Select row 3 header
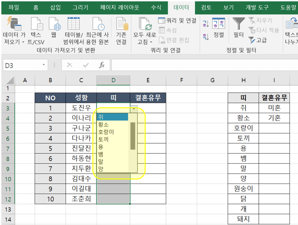The height and width of the screenshot is (225, 298). [8, 108]
